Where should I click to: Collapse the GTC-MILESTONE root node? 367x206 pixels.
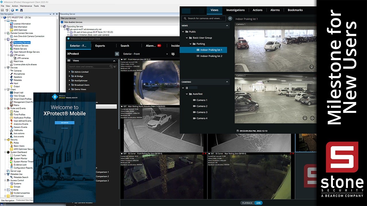click(2, 17)
